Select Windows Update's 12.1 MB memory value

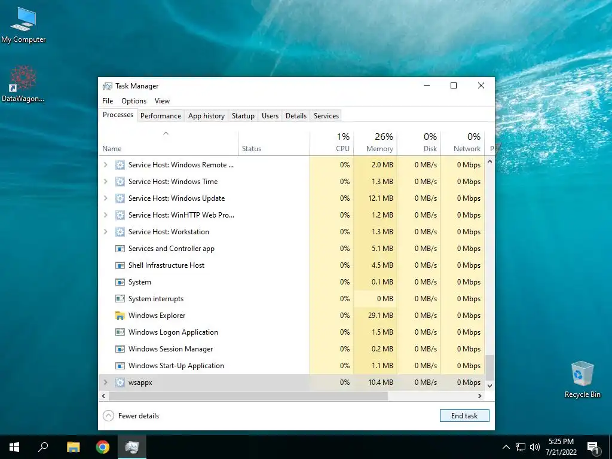[x=381, y=198]
